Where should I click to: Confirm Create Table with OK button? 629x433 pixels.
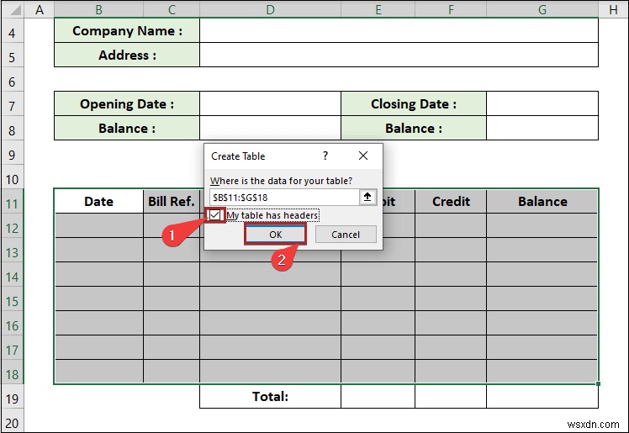pos(275,235)
